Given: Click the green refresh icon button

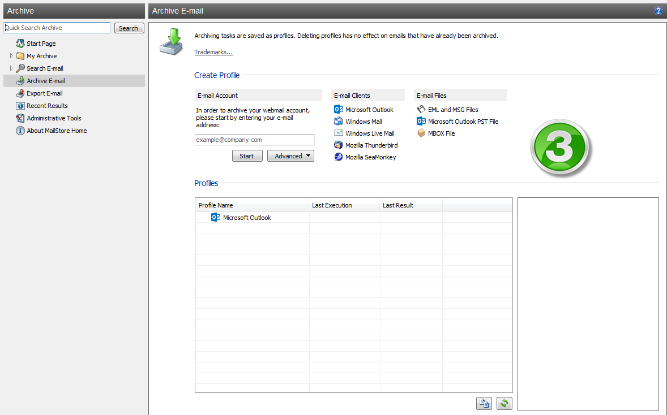Looking at the screenshot, I should (x=504, y=403).
